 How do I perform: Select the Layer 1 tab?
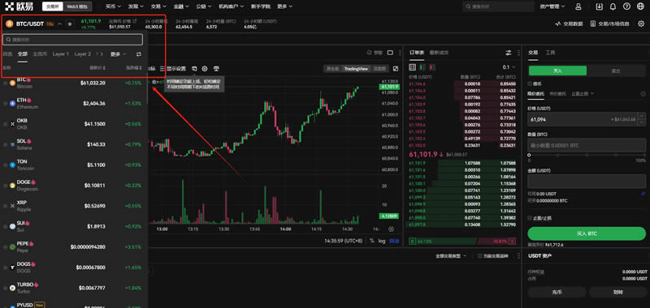tap(60, 54)
